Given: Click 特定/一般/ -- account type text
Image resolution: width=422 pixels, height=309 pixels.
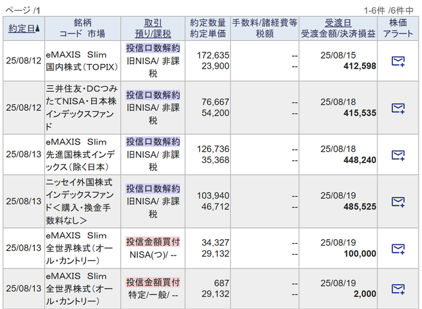Looking at the screenshot, I should tap(153, 295).
